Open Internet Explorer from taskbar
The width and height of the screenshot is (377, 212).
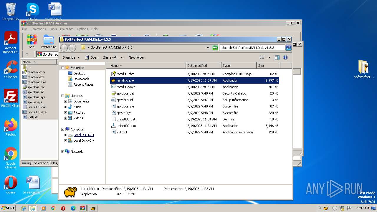(x=23, y=208)
